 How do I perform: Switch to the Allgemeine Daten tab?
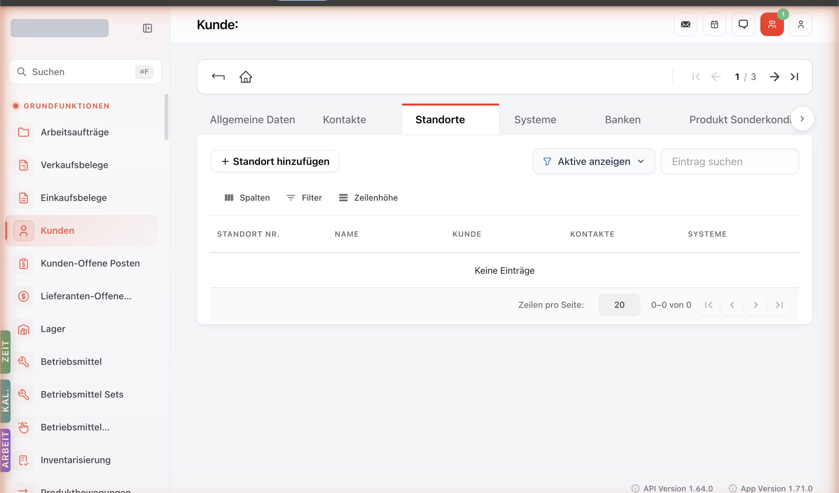click(252, 120)
